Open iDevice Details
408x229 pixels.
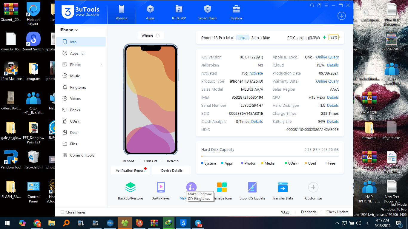[x=171, y=171]
